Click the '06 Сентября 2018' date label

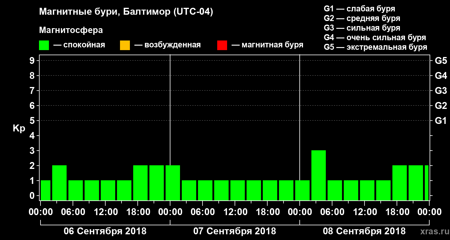(105, 231)
